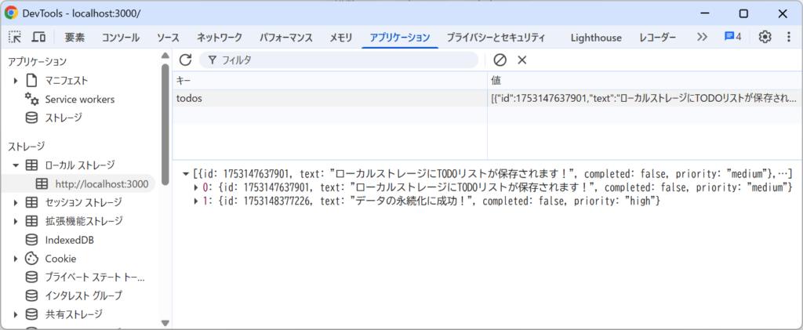The image size is (803, 330).
Task: Select 拡張機能ストレージ in the tree
Action: click(x=84, y=221)
